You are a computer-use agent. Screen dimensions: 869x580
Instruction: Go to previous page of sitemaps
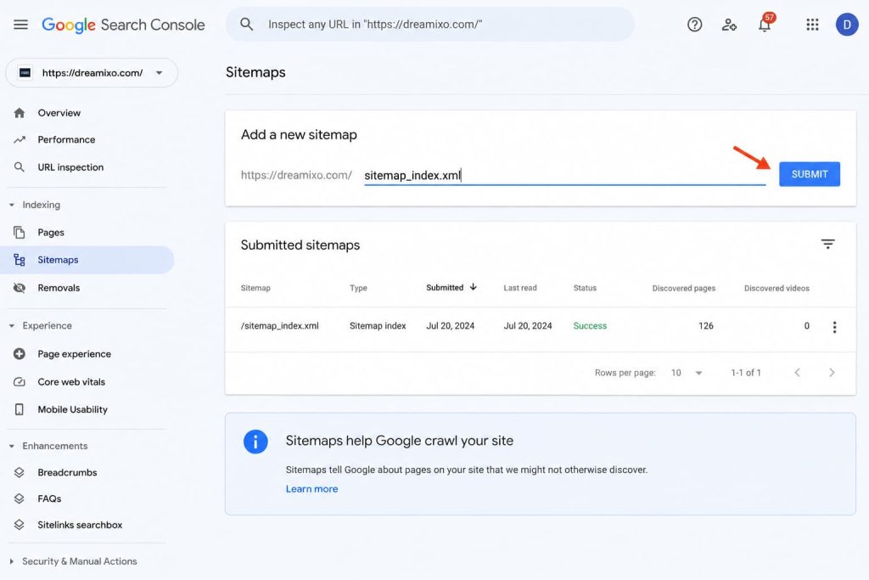797,373
